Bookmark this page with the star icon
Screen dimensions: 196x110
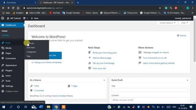(160, 8)
